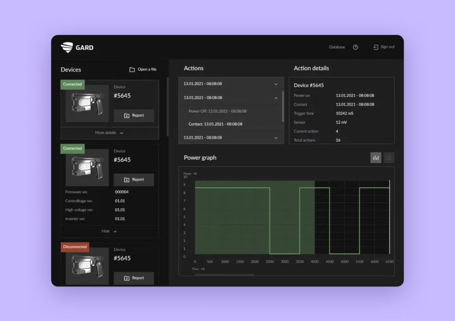Toggle the Connected badge on the first device

click(72, 84)
